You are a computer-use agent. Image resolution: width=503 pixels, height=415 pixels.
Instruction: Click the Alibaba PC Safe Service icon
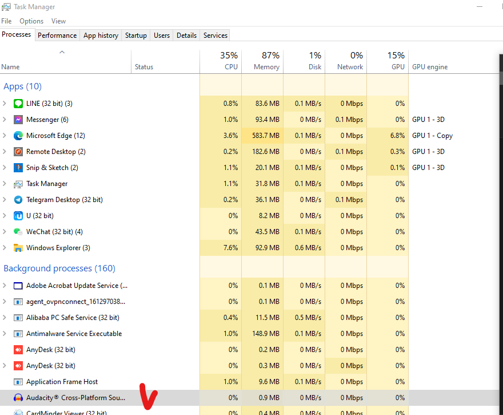18,318
